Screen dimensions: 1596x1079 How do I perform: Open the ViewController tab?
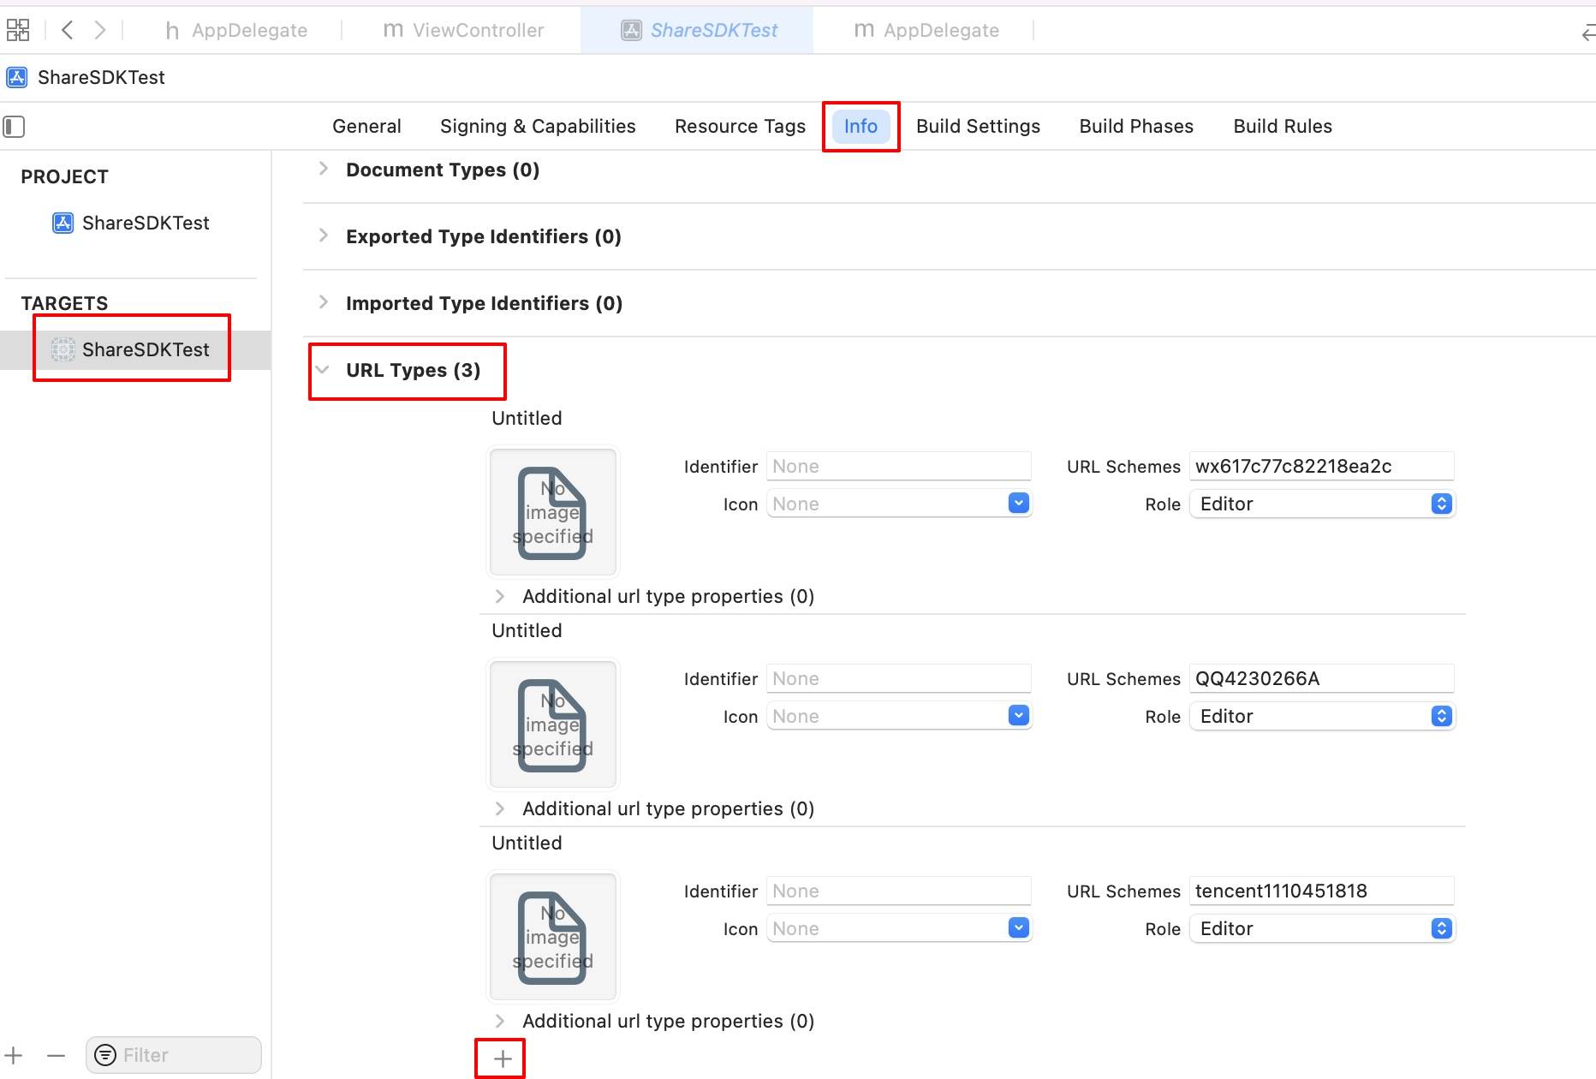(477, 29)
